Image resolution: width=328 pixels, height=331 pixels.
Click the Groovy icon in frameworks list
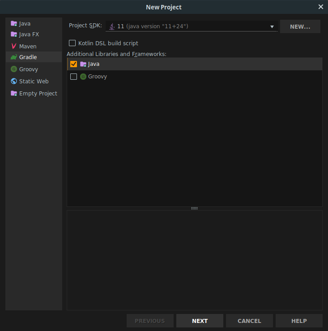83,77
